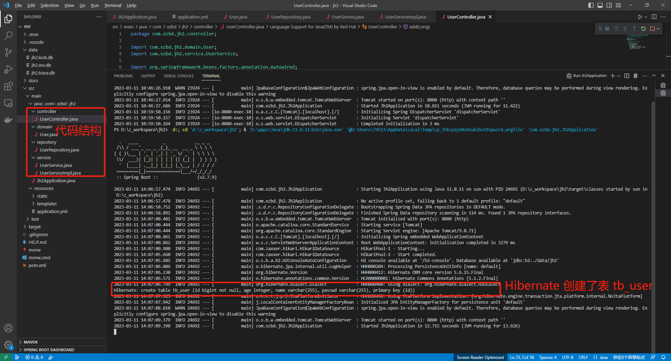Open the Manage gear icon
This screenshot has width=671, height=361.
point(8,345)
